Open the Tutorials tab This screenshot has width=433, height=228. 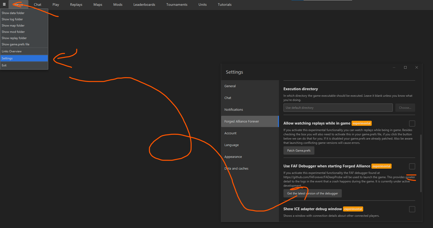[225, 5]
